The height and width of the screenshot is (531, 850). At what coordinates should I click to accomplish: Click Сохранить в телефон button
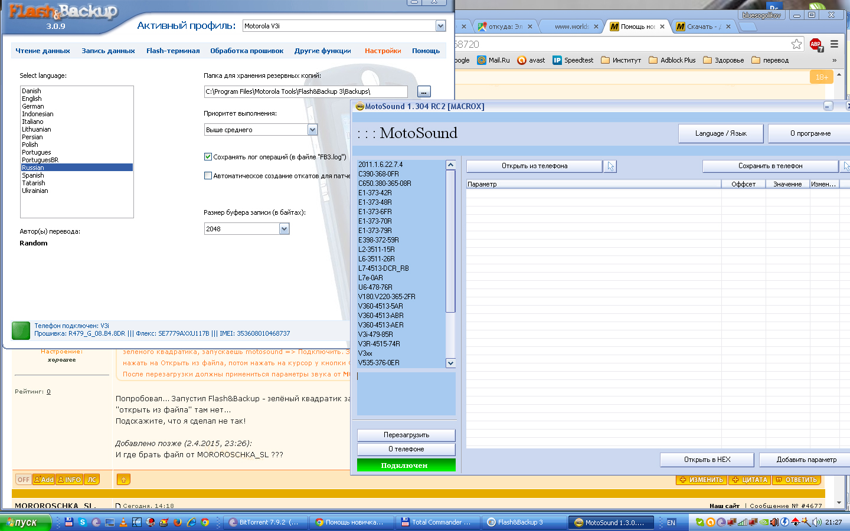(x=770, y=166)
